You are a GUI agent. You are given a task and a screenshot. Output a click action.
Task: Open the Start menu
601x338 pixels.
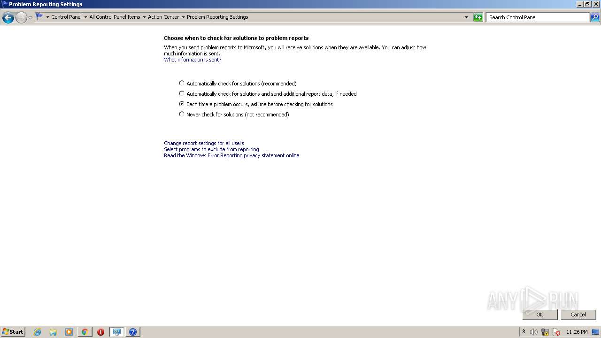click(x=13, y=331)
